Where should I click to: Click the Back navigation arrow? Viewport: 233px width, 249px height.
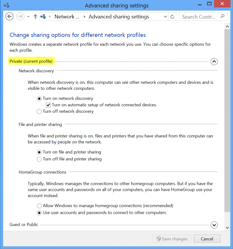click(9, 16)
